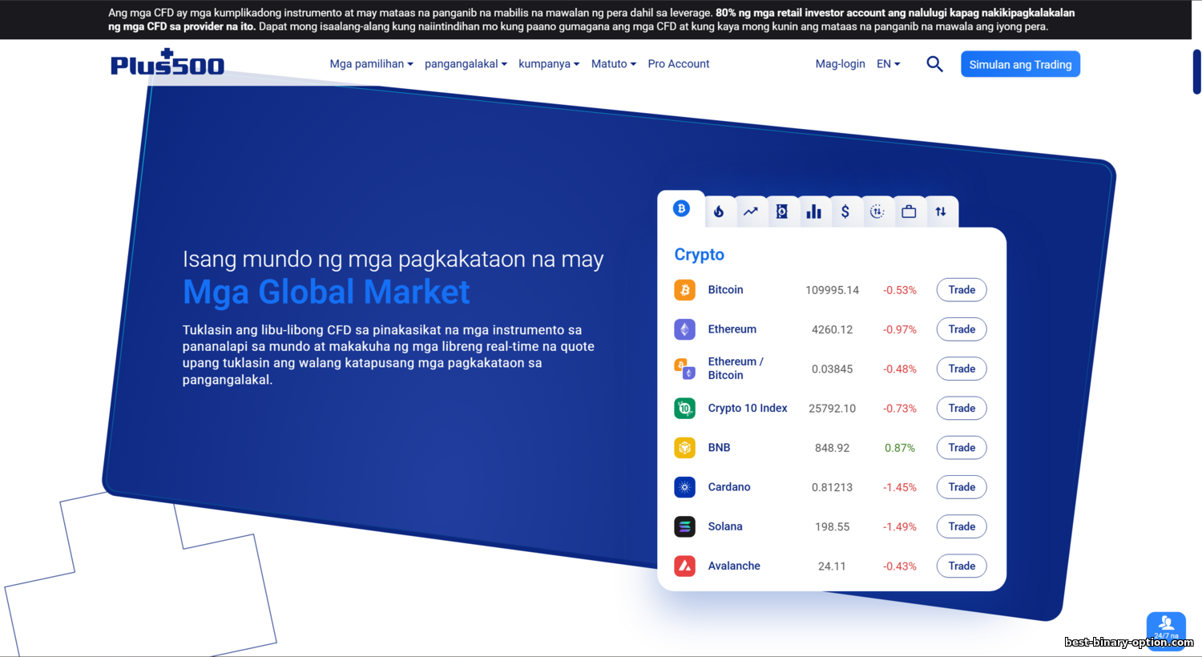Select the Bitcoin crypto tab icon

coord(681,209)
